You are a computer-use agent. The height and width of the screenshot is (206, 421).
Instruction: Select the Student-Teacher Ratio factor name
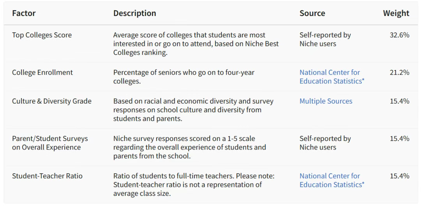click(47, 176)
